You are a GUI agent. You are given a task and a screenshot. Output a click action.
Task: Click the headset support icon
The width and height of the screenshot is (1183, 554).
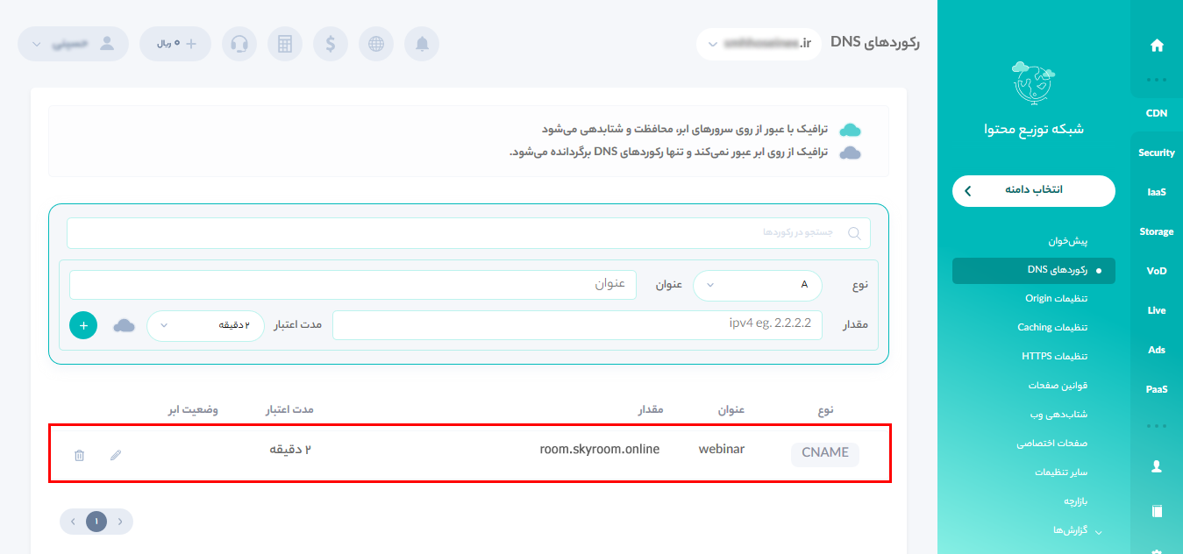[x=239, y=44]
